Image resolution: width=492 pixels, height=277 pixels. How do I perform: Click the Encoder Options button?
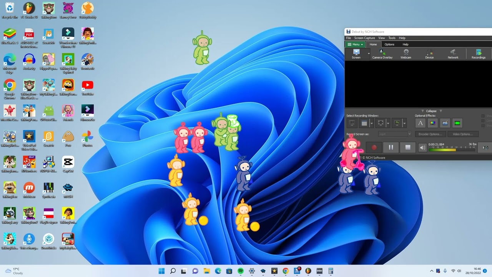pos(430,134)
